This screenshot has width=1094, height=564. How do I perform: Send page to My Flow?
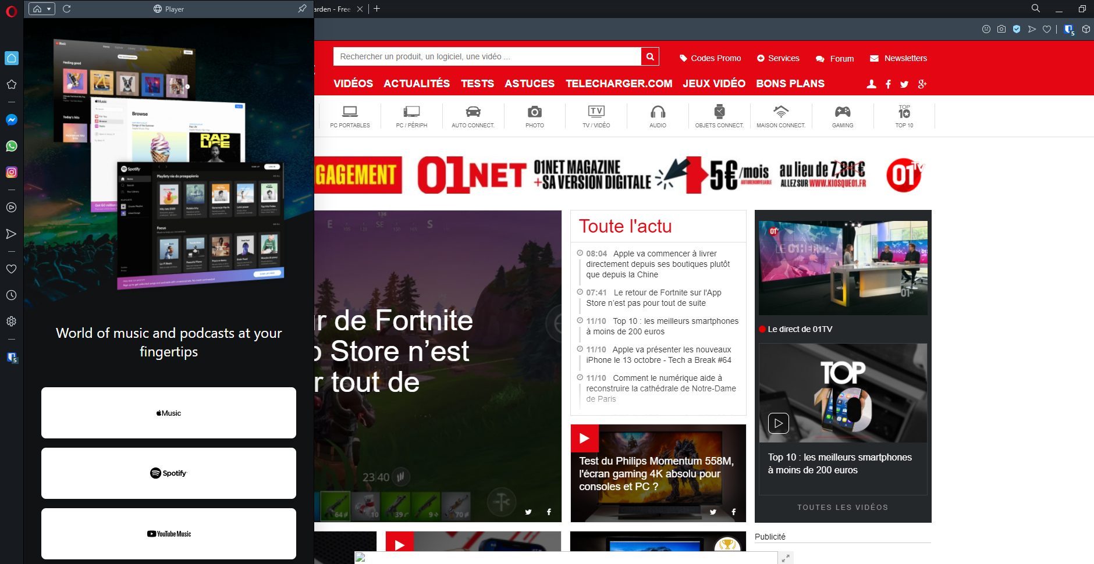pyautogui.click(x=1031, y=29)
